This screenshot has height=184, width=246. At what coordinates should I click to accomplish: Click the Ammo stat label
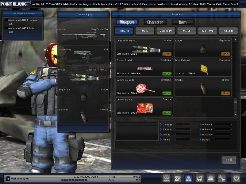[166, 140]
